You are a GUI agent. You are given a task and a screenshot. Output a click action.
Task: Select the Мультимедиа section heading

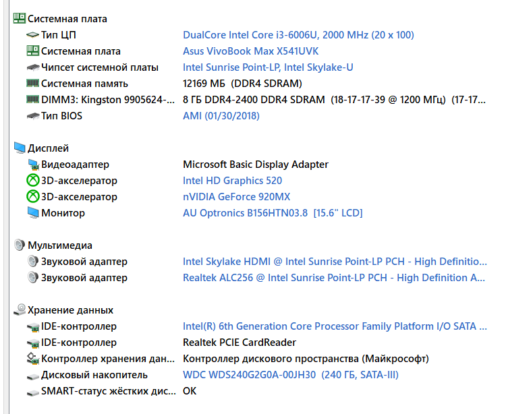[59, 245]
